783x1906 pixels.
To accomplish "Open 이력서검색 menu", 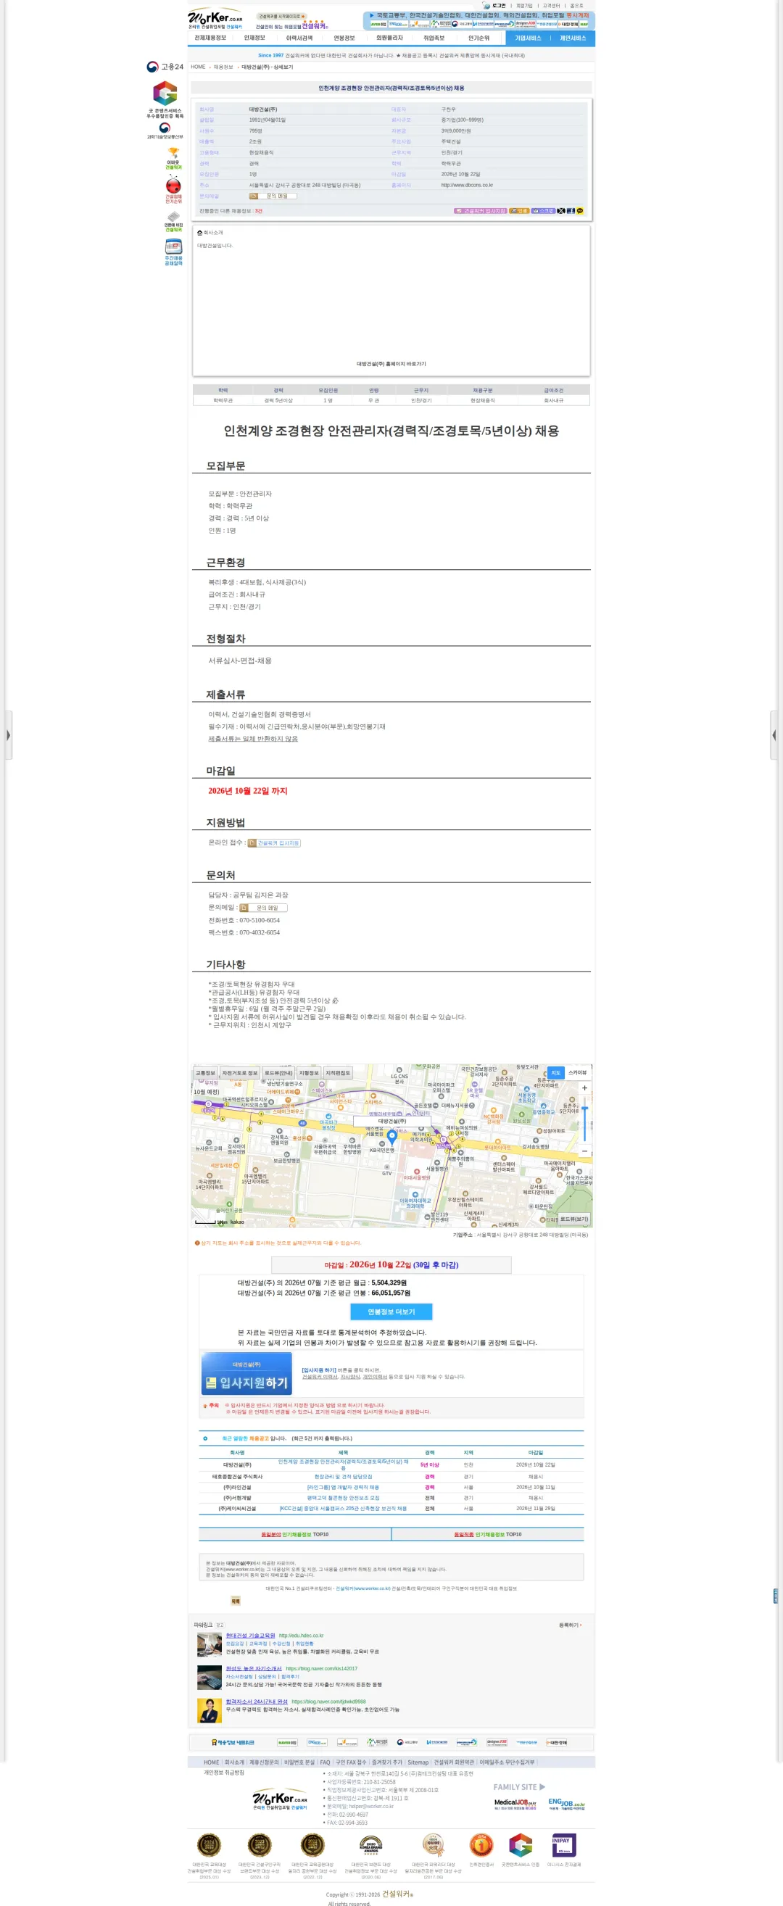I will point(299,38).
